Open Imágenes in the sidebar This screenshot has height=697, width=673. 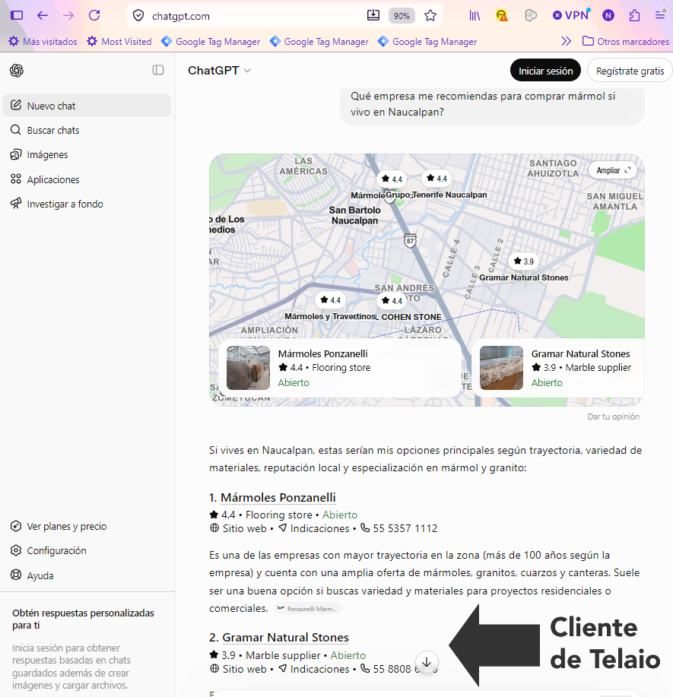87,154
